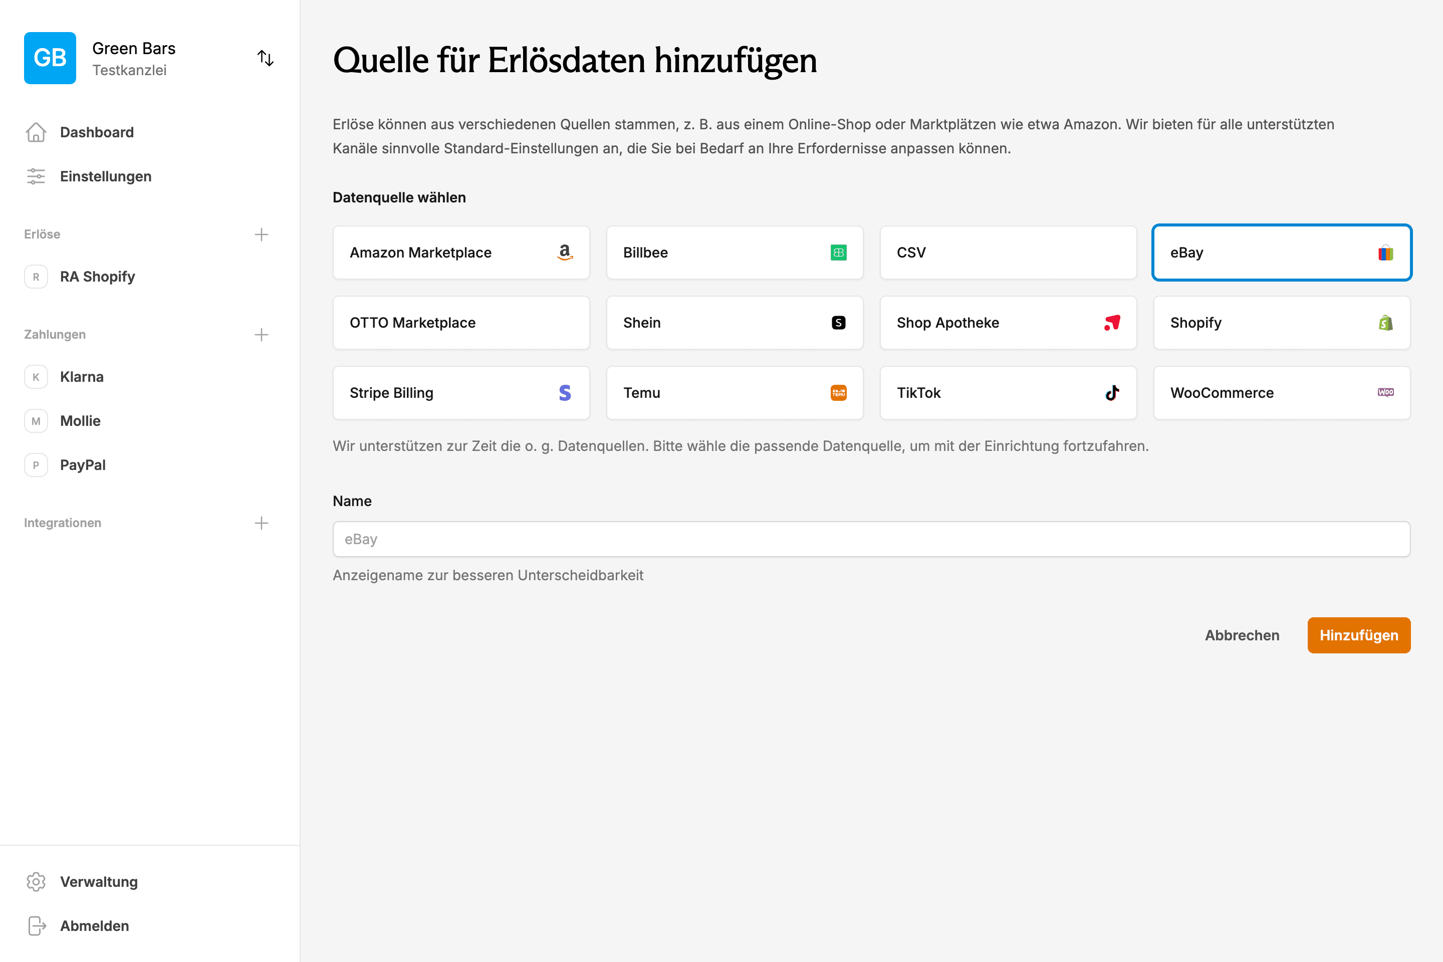Add a new Zahlungen source via plus

[x=262, y=334]
